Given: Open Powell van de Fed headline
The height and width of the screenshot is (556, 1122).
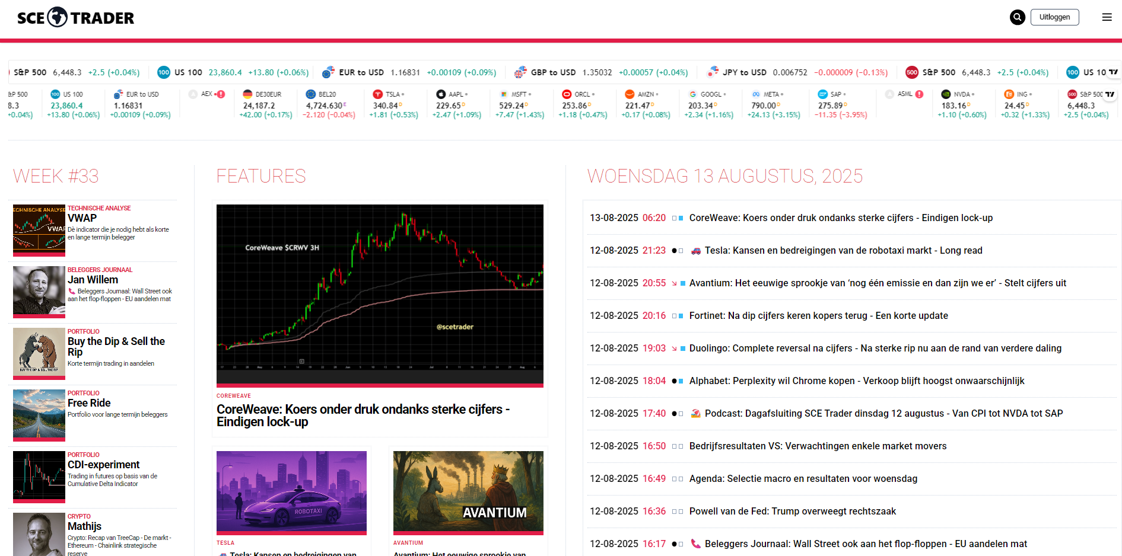Looking at the screenshot, I should (x=793, y=512).
